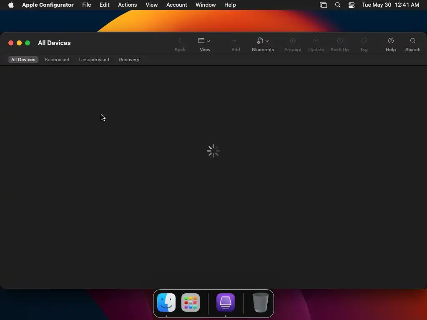The image size is (427, 320).
Task: Open the View menu in menu bar
Action: tap(152, 5)
